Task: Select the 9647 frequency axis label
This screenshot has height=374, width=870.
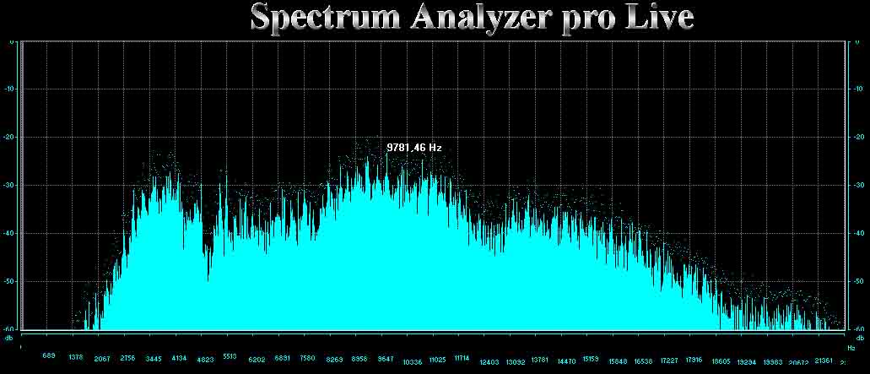Action: pos(386,359)
